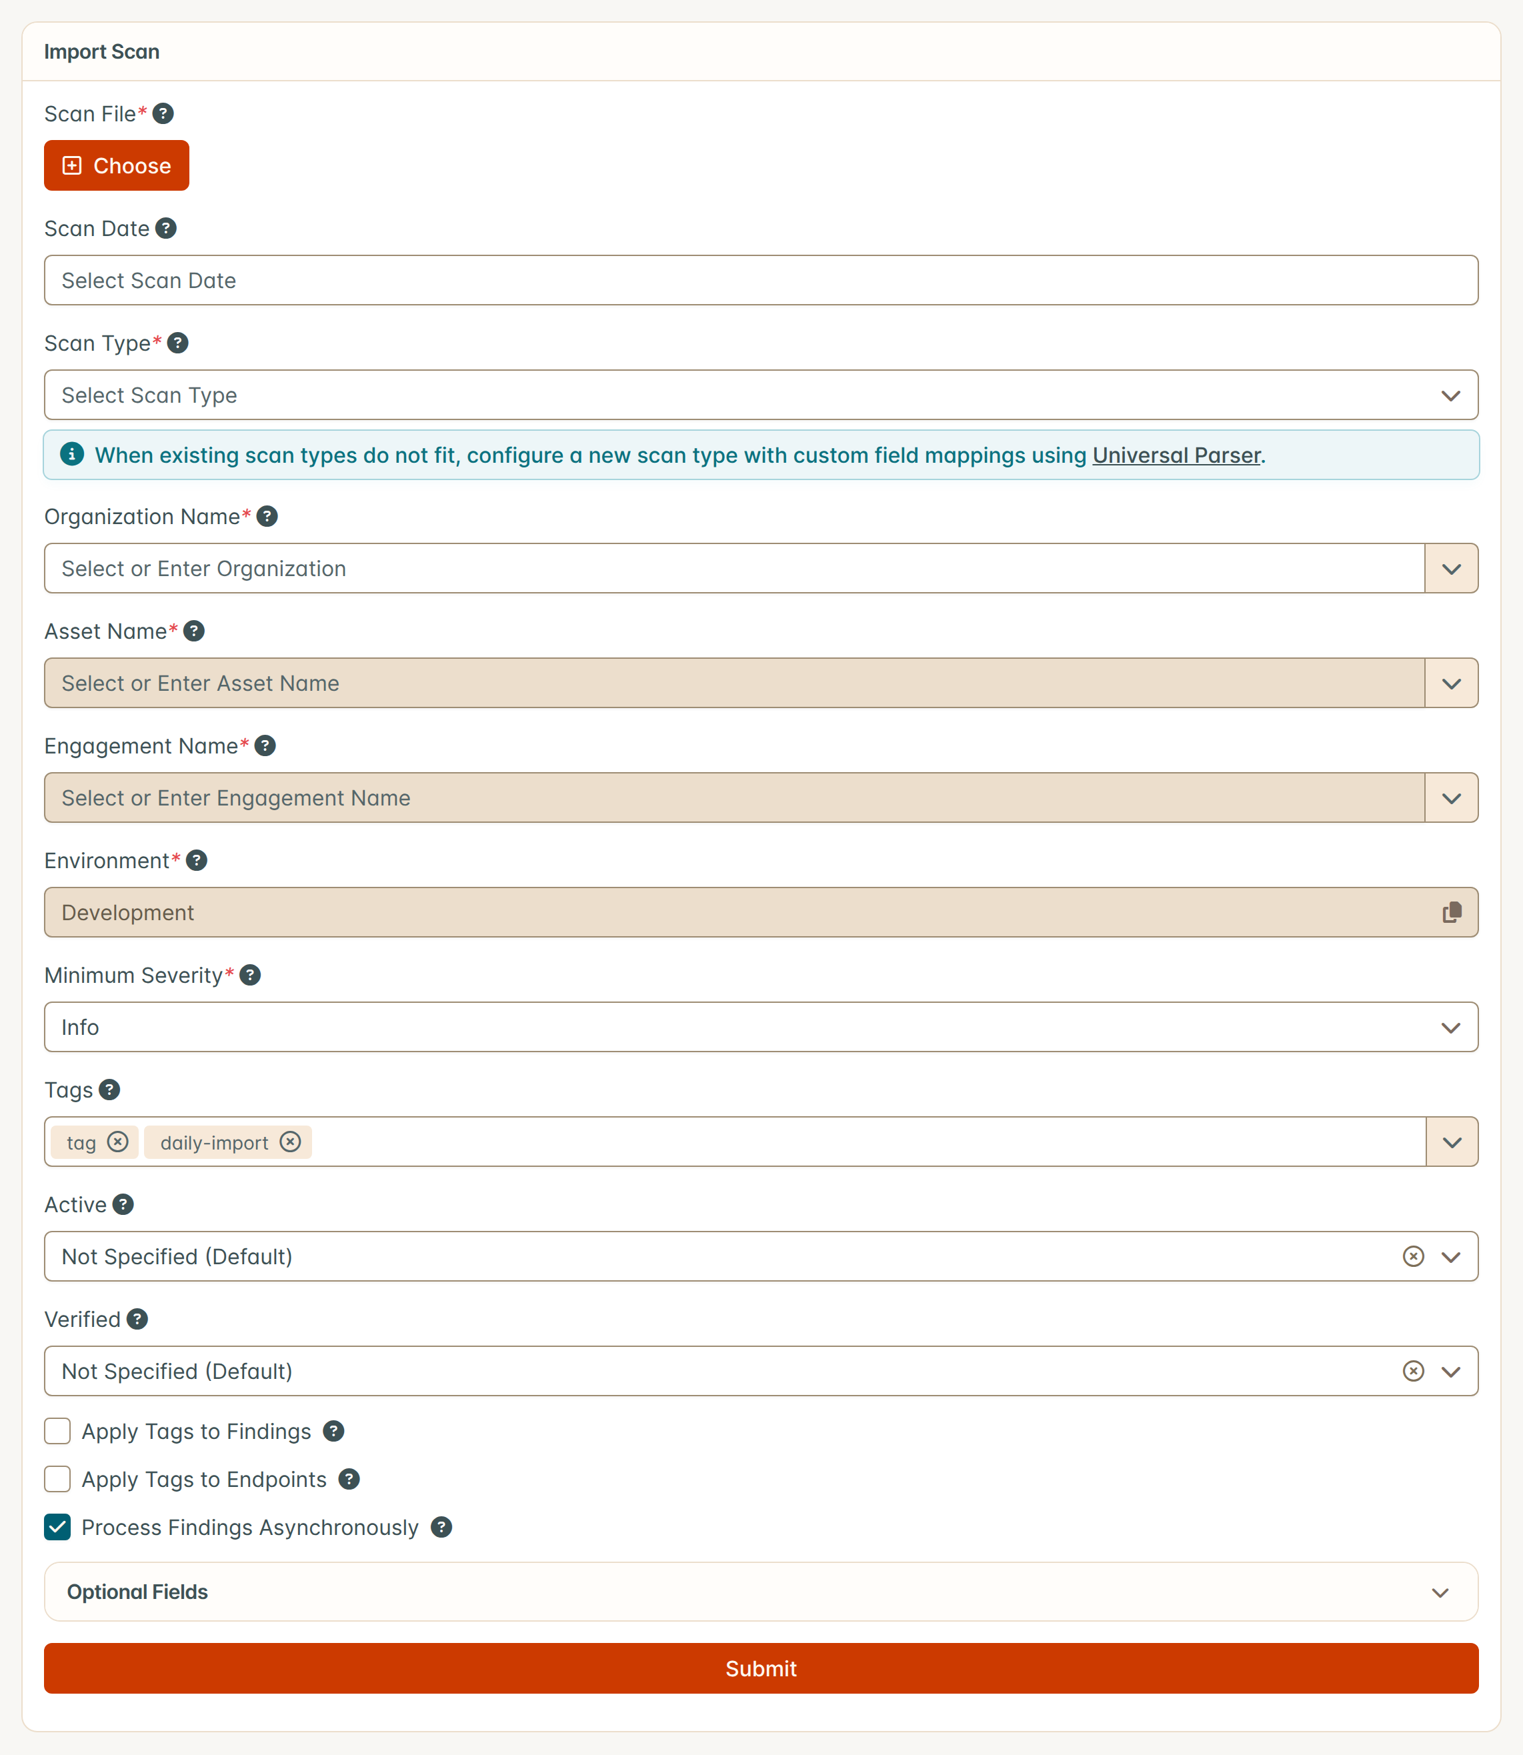Click the Scan File help icon

click(x=163, y=113)
